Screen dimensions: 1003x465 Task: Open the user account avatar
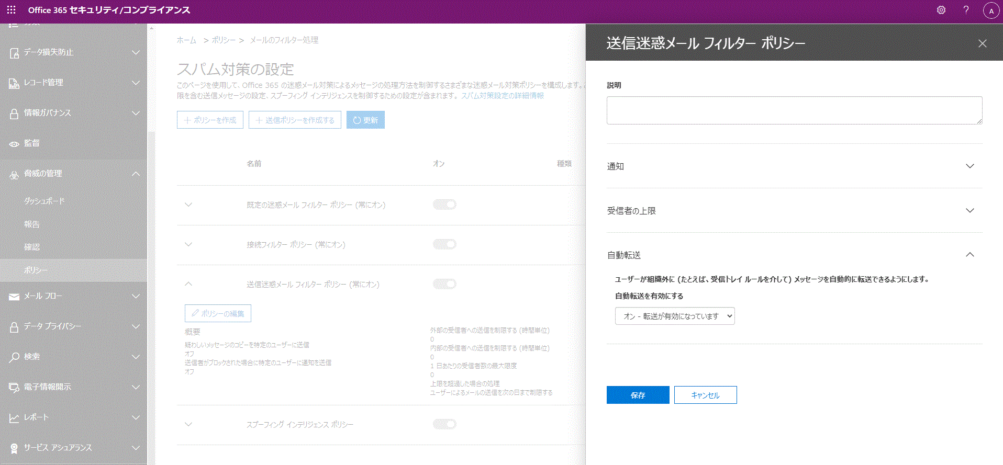(x=991, y=10)
